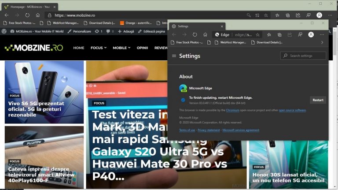
Task: Click Editează pagina in admin bar
Action: tap(151, 31)
